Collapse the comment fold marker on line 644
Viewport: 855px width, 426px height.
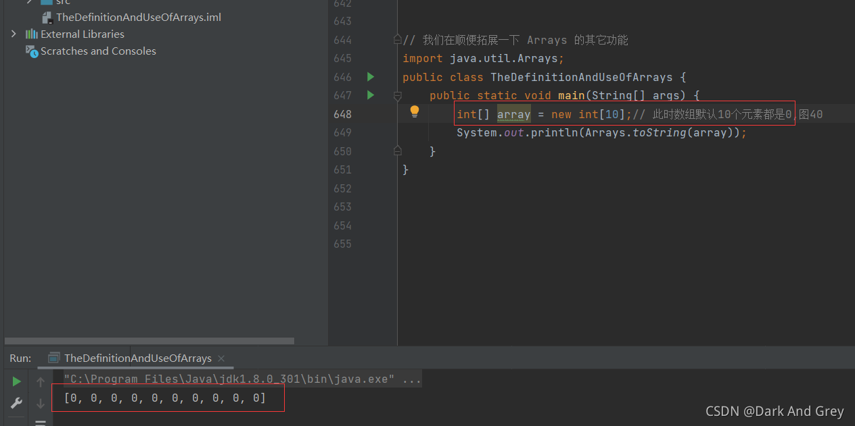398,40
